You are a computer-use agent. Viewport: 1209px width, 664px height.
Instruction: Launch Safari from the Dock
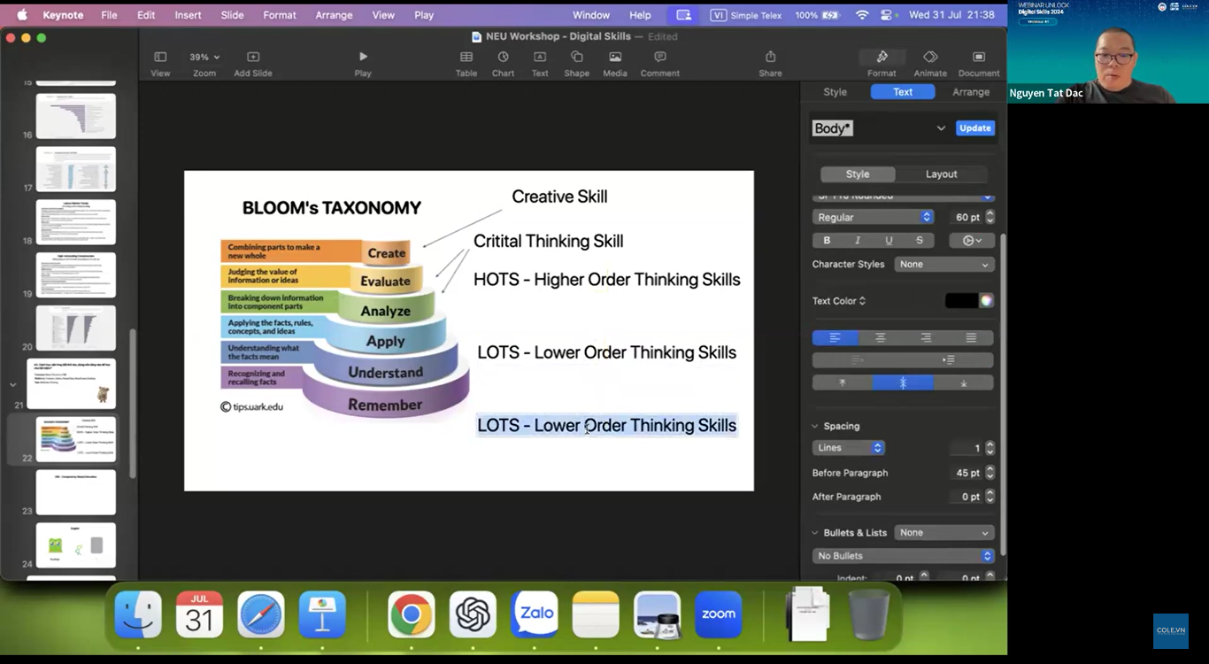[260, 614]
